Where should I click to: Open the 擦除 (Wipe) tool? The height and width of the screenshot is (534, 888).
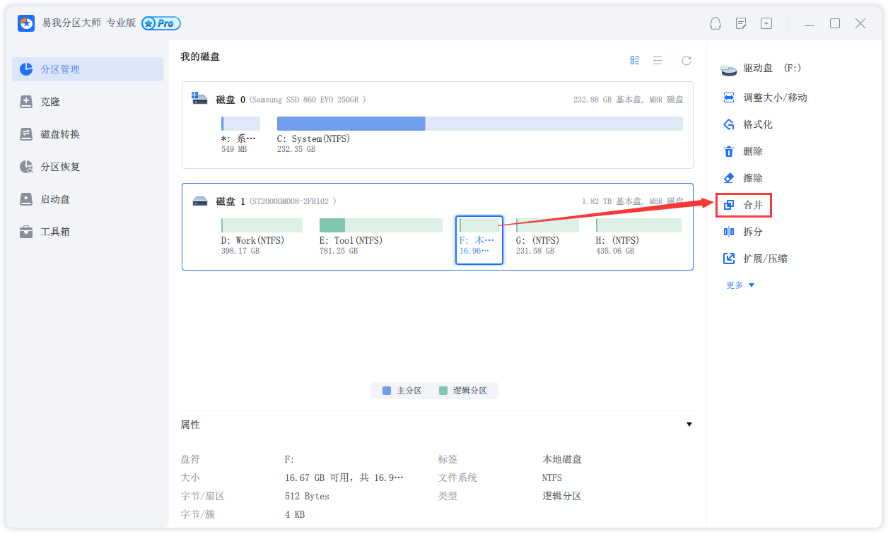[742, 177]
